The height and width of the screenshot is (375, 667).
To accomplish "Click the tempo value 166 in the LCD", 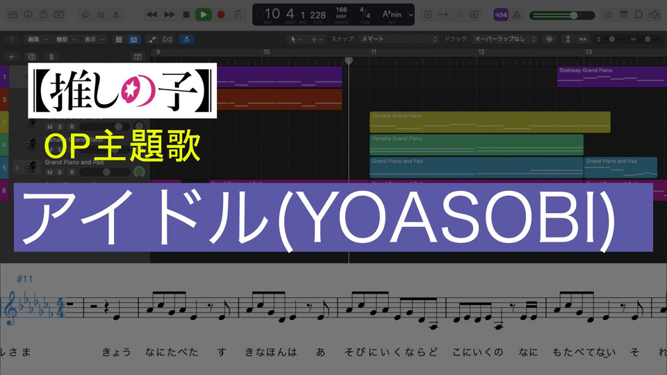I will click(342, 10).
